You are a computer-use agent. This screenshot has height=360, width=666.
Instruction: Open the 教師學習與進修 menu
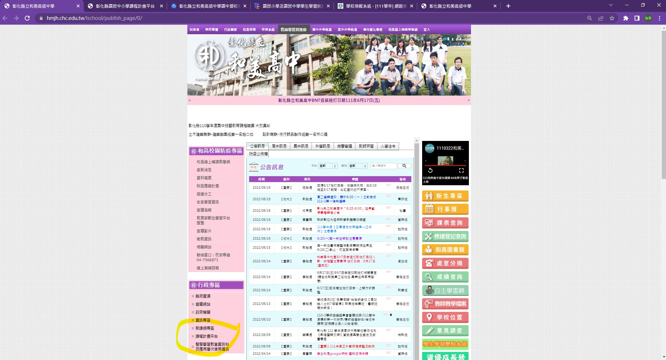293,30
